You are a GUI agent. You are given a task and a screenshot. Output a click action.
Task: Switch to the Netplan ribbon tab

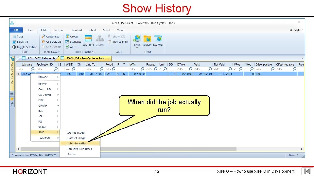point(59,30)
